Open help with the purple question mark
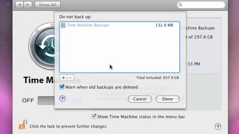The height and width of the screenshot is (134, 239). coord(62,99)
